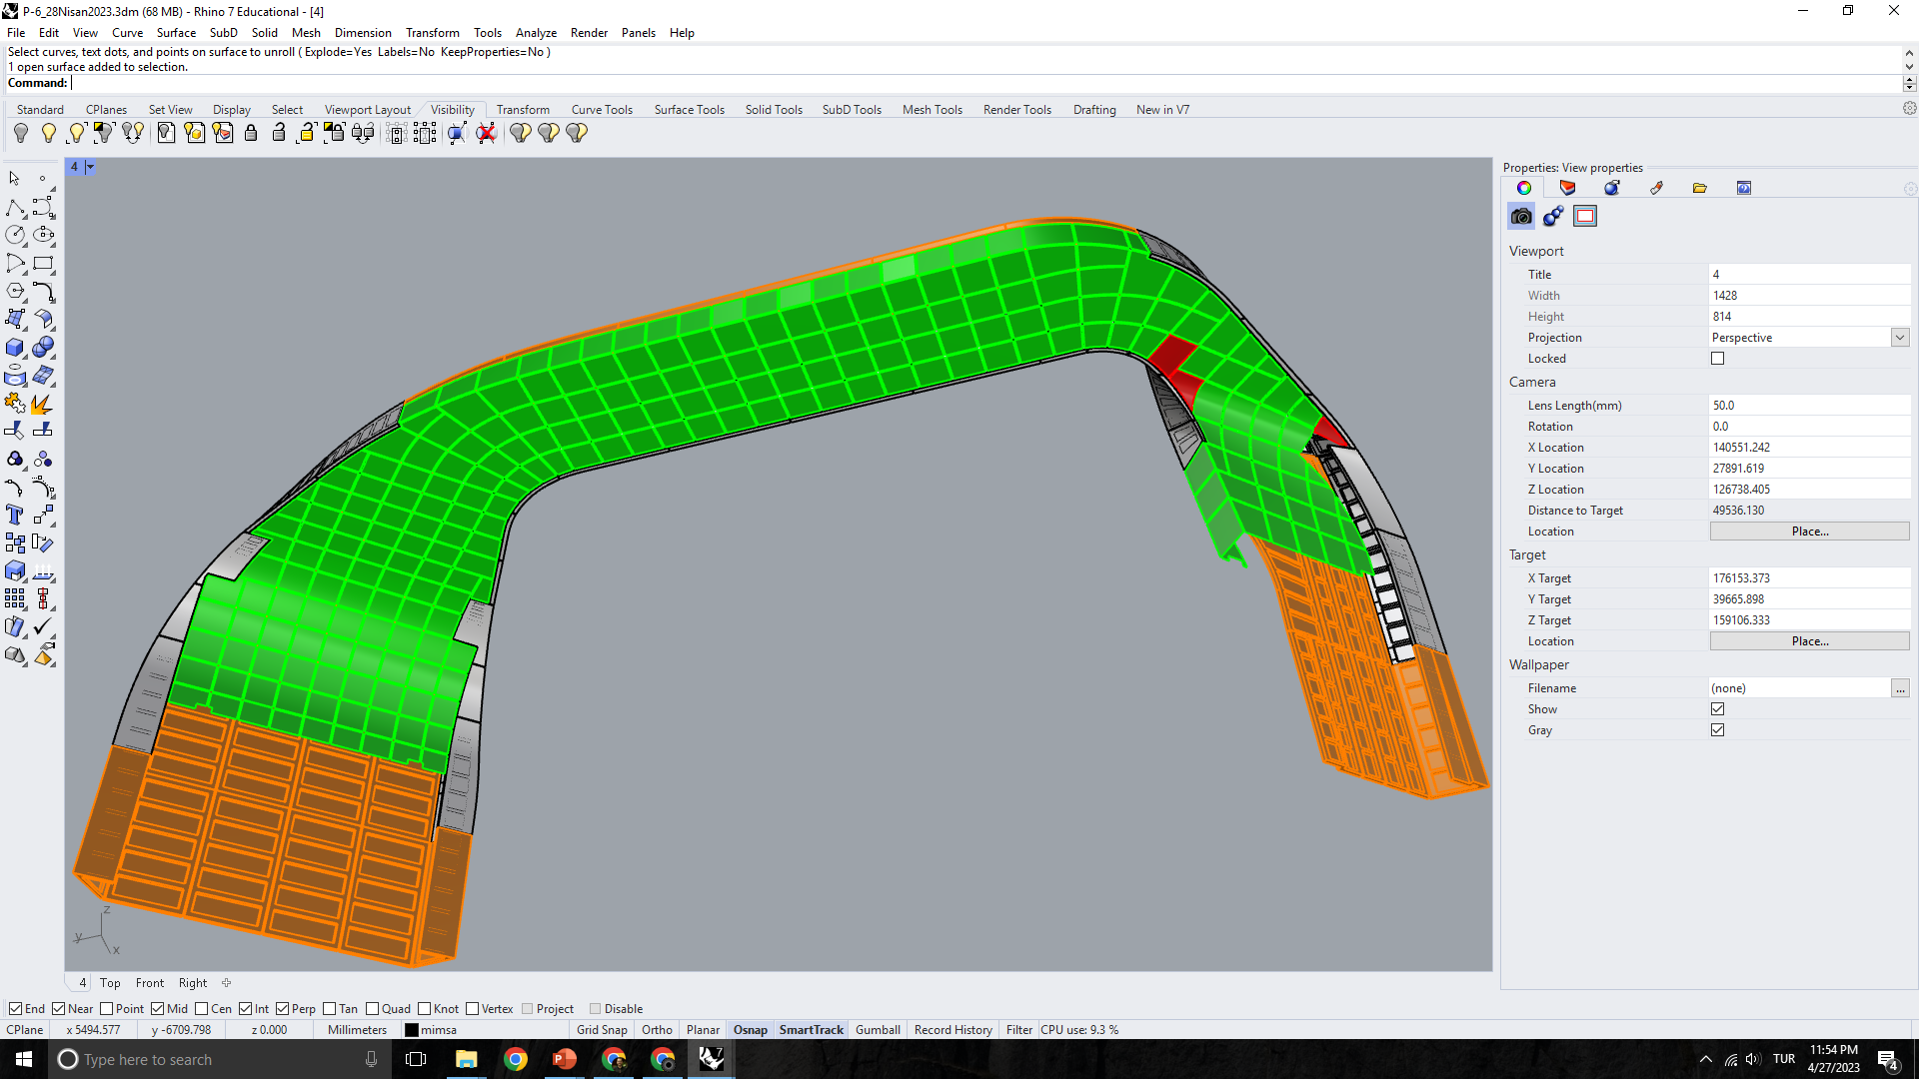The width and height of the screenshot is (1919, 1079).
Task: Open the viewport 4 title dropdown arrow
Action: [x=90, y=167]
